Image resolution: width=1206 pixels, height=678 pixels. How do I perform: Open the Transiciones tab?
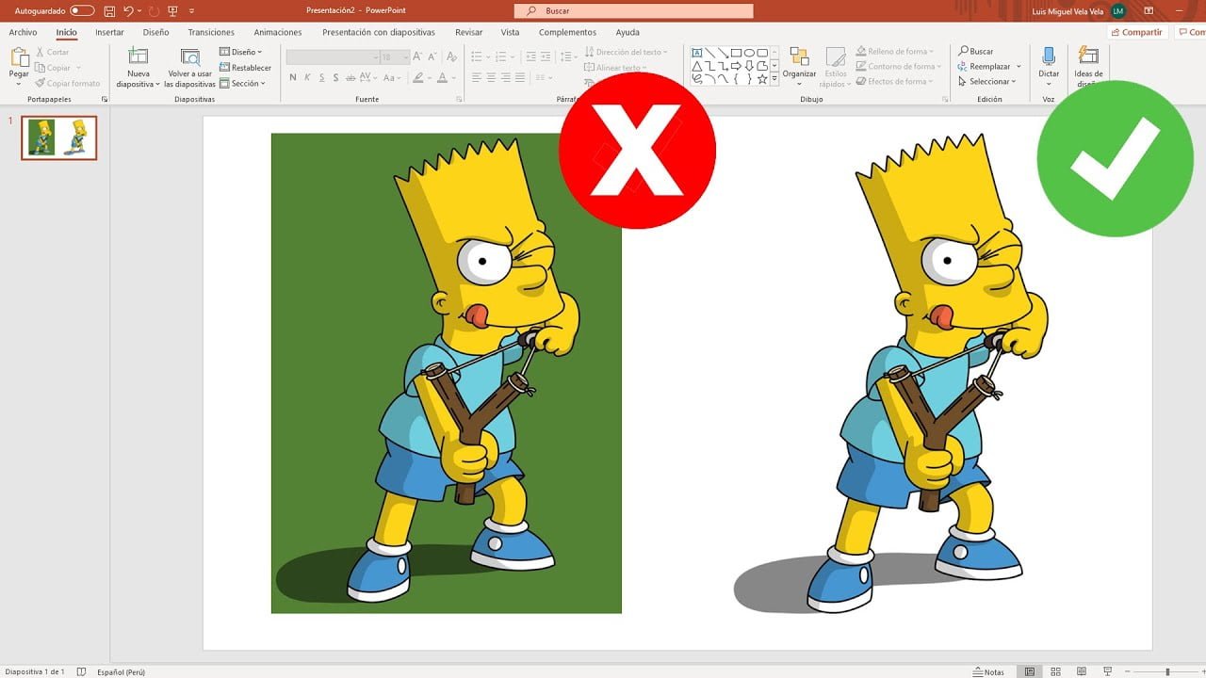tap(211, 32)
